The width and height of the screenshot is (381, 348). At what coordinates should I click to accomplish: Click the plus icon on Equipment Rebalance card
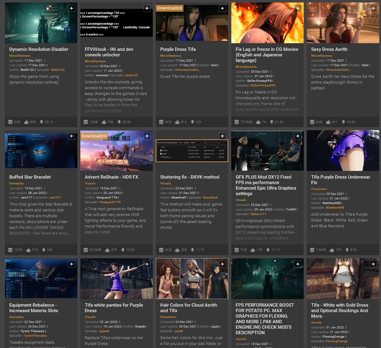tap(71, 264)
